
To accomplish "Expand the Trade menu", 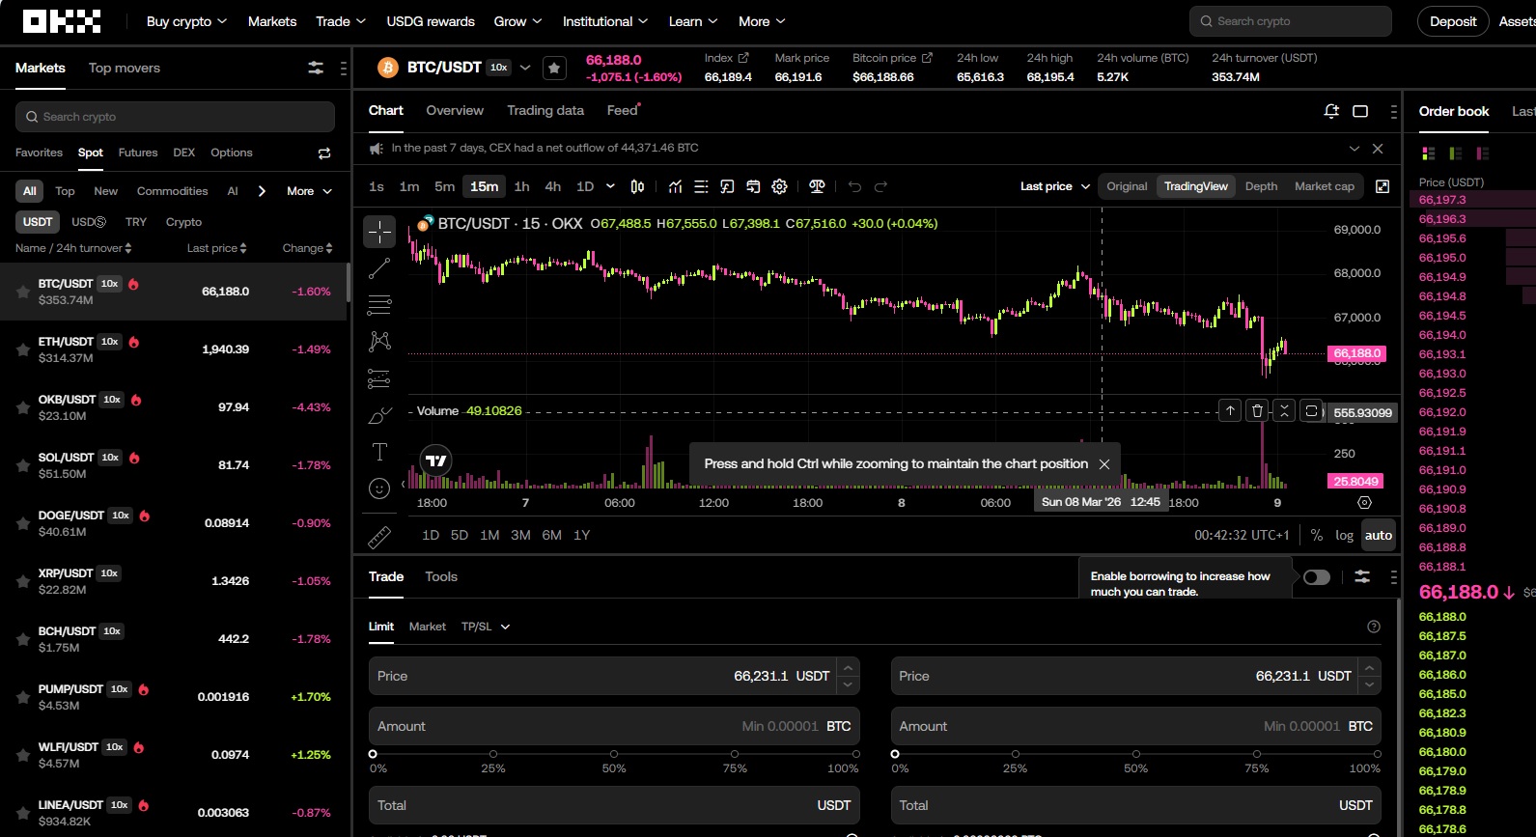I will pos(341,21).
